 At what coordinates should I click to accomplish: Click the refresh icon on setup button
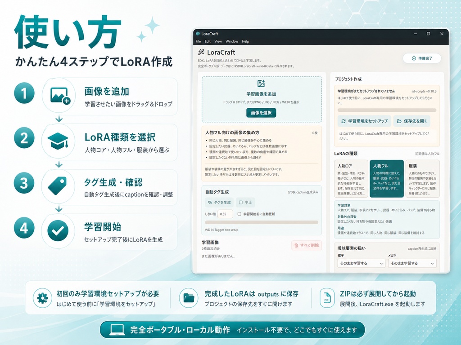pos(343,121)
